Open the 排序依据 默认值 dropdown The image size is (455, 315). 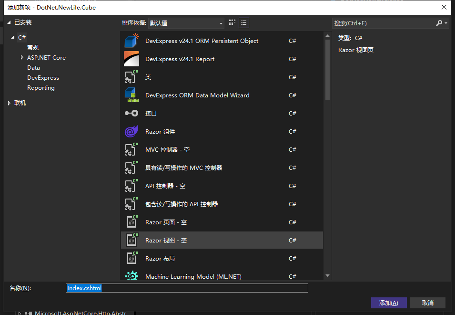tap(186, 23)
